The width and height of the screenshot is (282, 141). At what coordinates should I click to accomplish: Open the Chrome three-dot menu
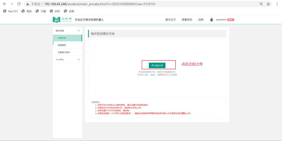pos(277,4)
